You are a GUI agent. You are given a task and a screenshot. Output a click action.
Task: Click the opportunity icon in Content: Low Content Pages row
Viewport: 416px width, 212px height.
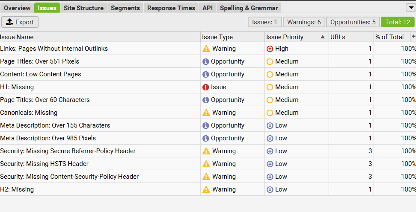coord(205,74)
